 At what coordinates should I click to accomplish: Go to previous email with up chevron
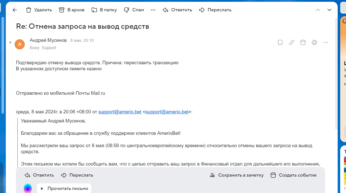click(x=318, y=10)
